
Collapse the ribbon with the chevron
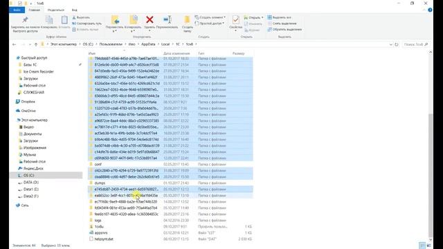tap(424, 10)
